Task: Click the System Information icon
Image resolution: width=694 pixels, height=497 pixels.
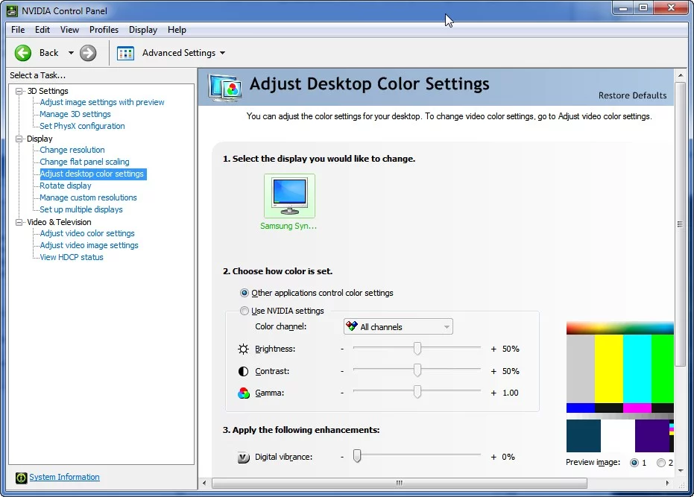Action: point(21,478)
